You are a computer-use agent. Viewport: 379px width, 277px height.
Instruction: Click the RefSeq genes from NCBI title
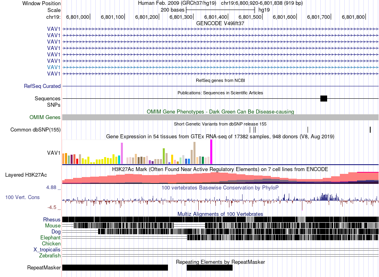point(221,80)
